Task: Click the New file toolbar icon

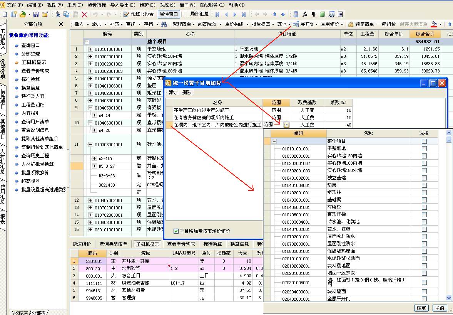Action: pos(5,14)
